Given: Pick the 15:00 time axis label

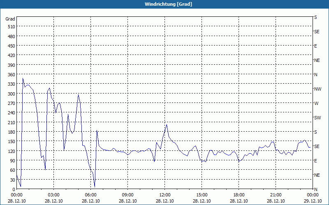Looking at the screenshot, I should pos(202,195).
